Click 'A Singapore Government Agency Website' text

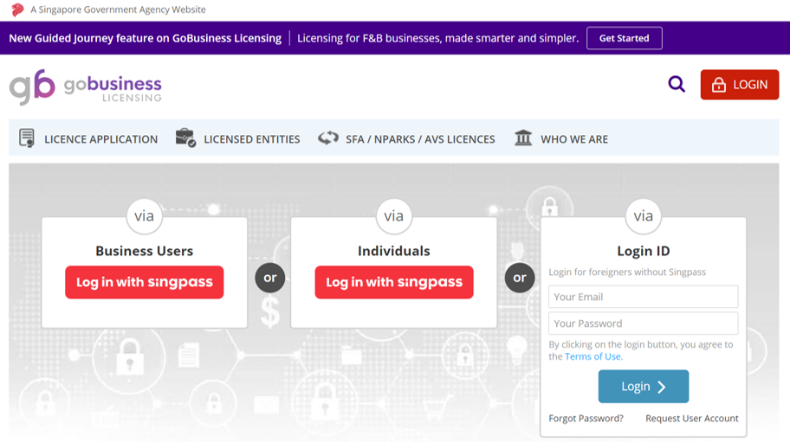118,10
